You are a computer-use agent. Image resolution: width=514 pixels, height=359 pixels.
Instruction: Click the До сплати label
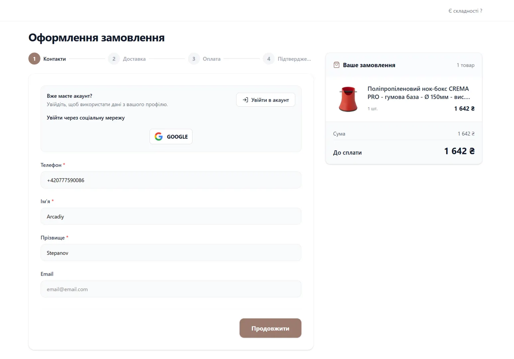click(x=347, y=153)
